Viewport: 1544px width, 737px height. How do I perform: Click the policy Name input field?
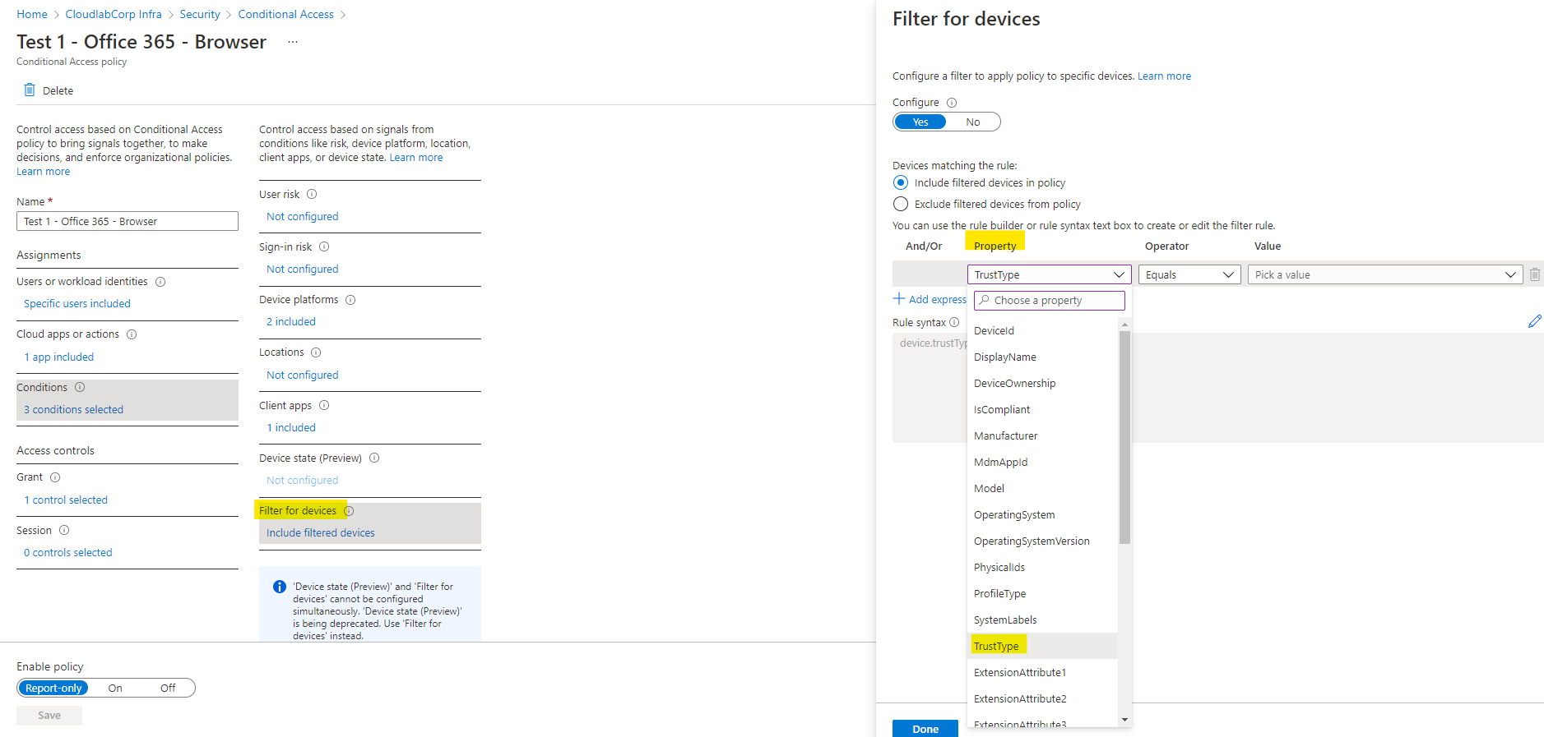[128, 221]
